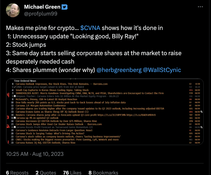Open the $CVNA cashtag link
This screenshot has height=175, width=211.
pos(90,28)
